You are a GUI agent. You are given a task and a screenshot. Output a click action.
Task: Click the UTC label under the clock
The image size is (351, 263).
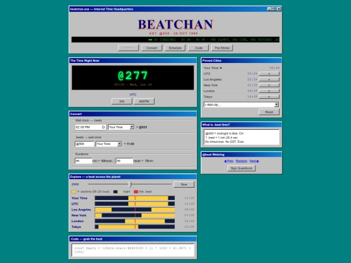[x=133, y=94]
